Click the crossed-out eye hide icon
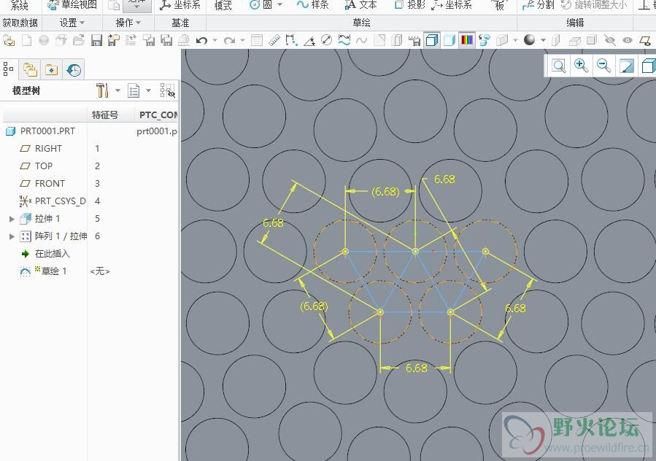Viewport: 656px width, 461px height. (609, 41)
